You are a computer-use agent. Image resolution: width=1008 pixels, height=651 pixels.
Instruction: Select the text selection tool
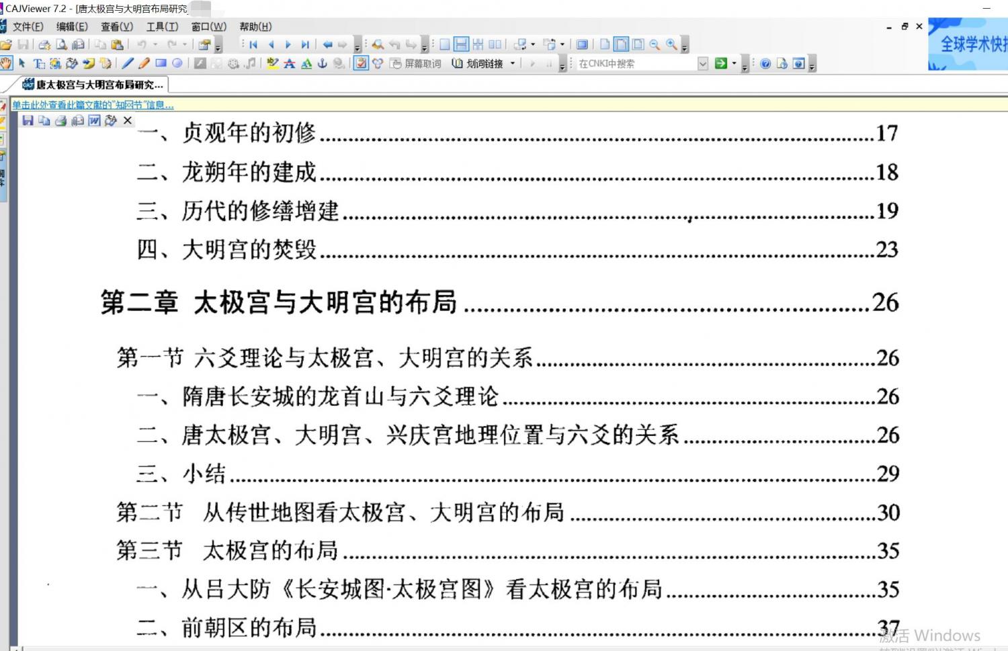tap(39, 63)
